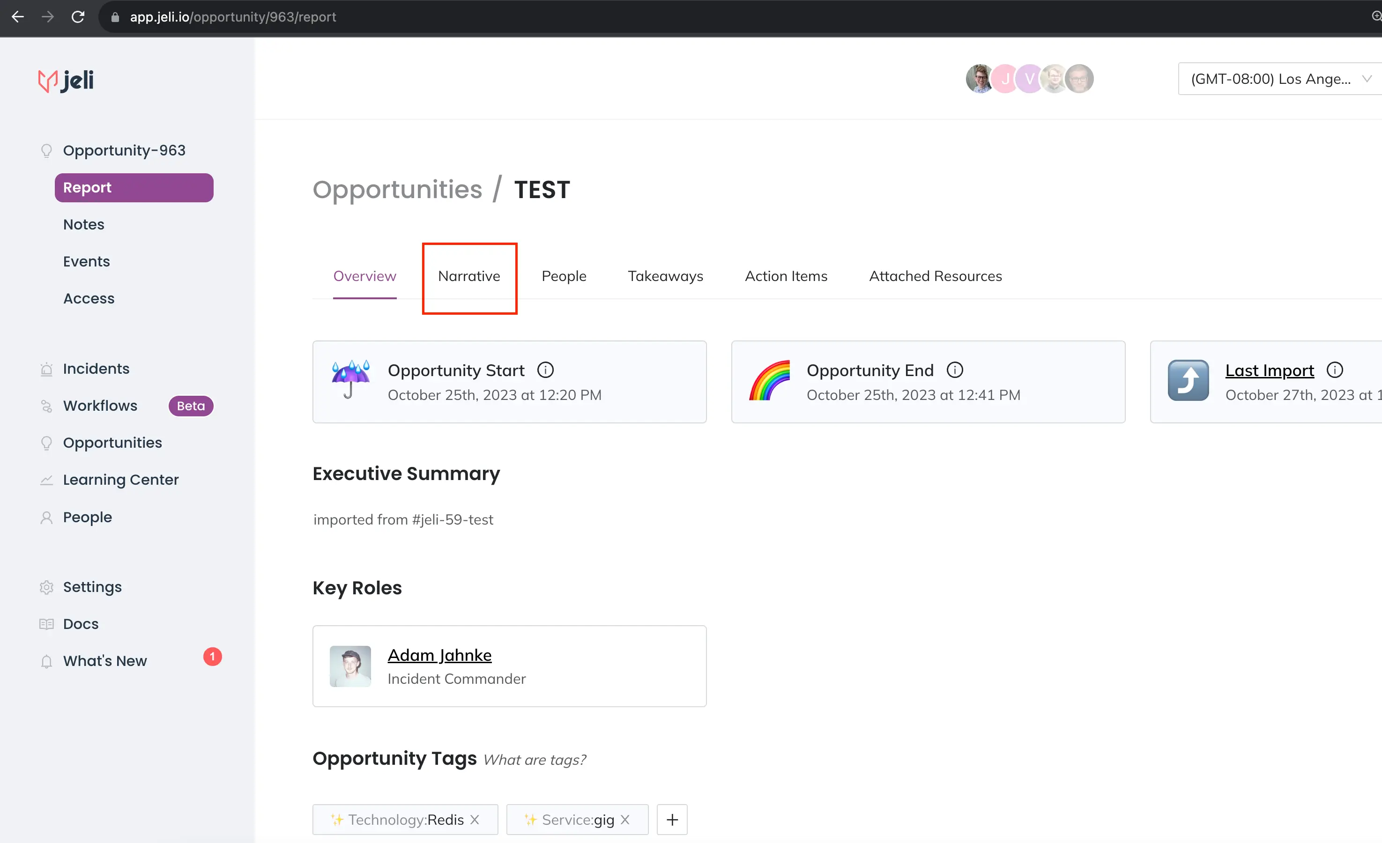Screen dimensions: 1382x843
Task: Click the Opportunity End info icon
Action: (955, 370)
